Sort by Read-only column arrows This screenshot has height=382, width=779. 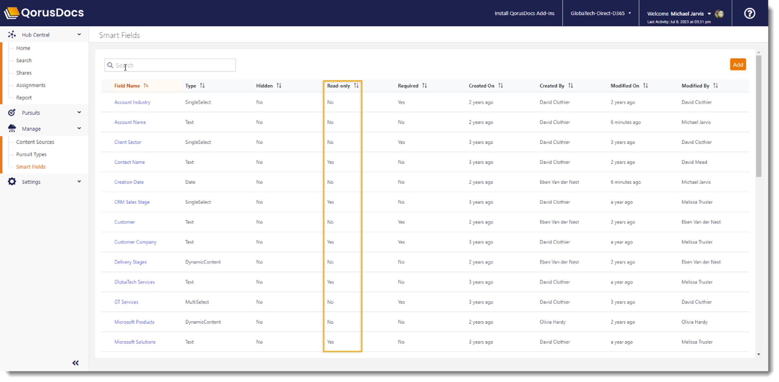tap(356, 86)
